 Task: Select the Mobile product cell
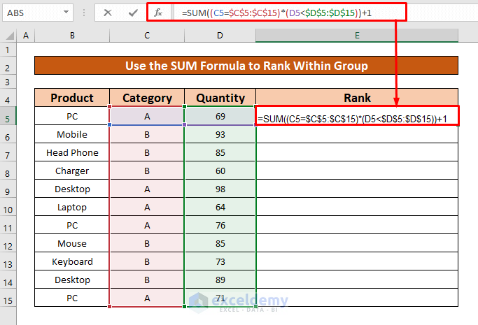point(72,134)
